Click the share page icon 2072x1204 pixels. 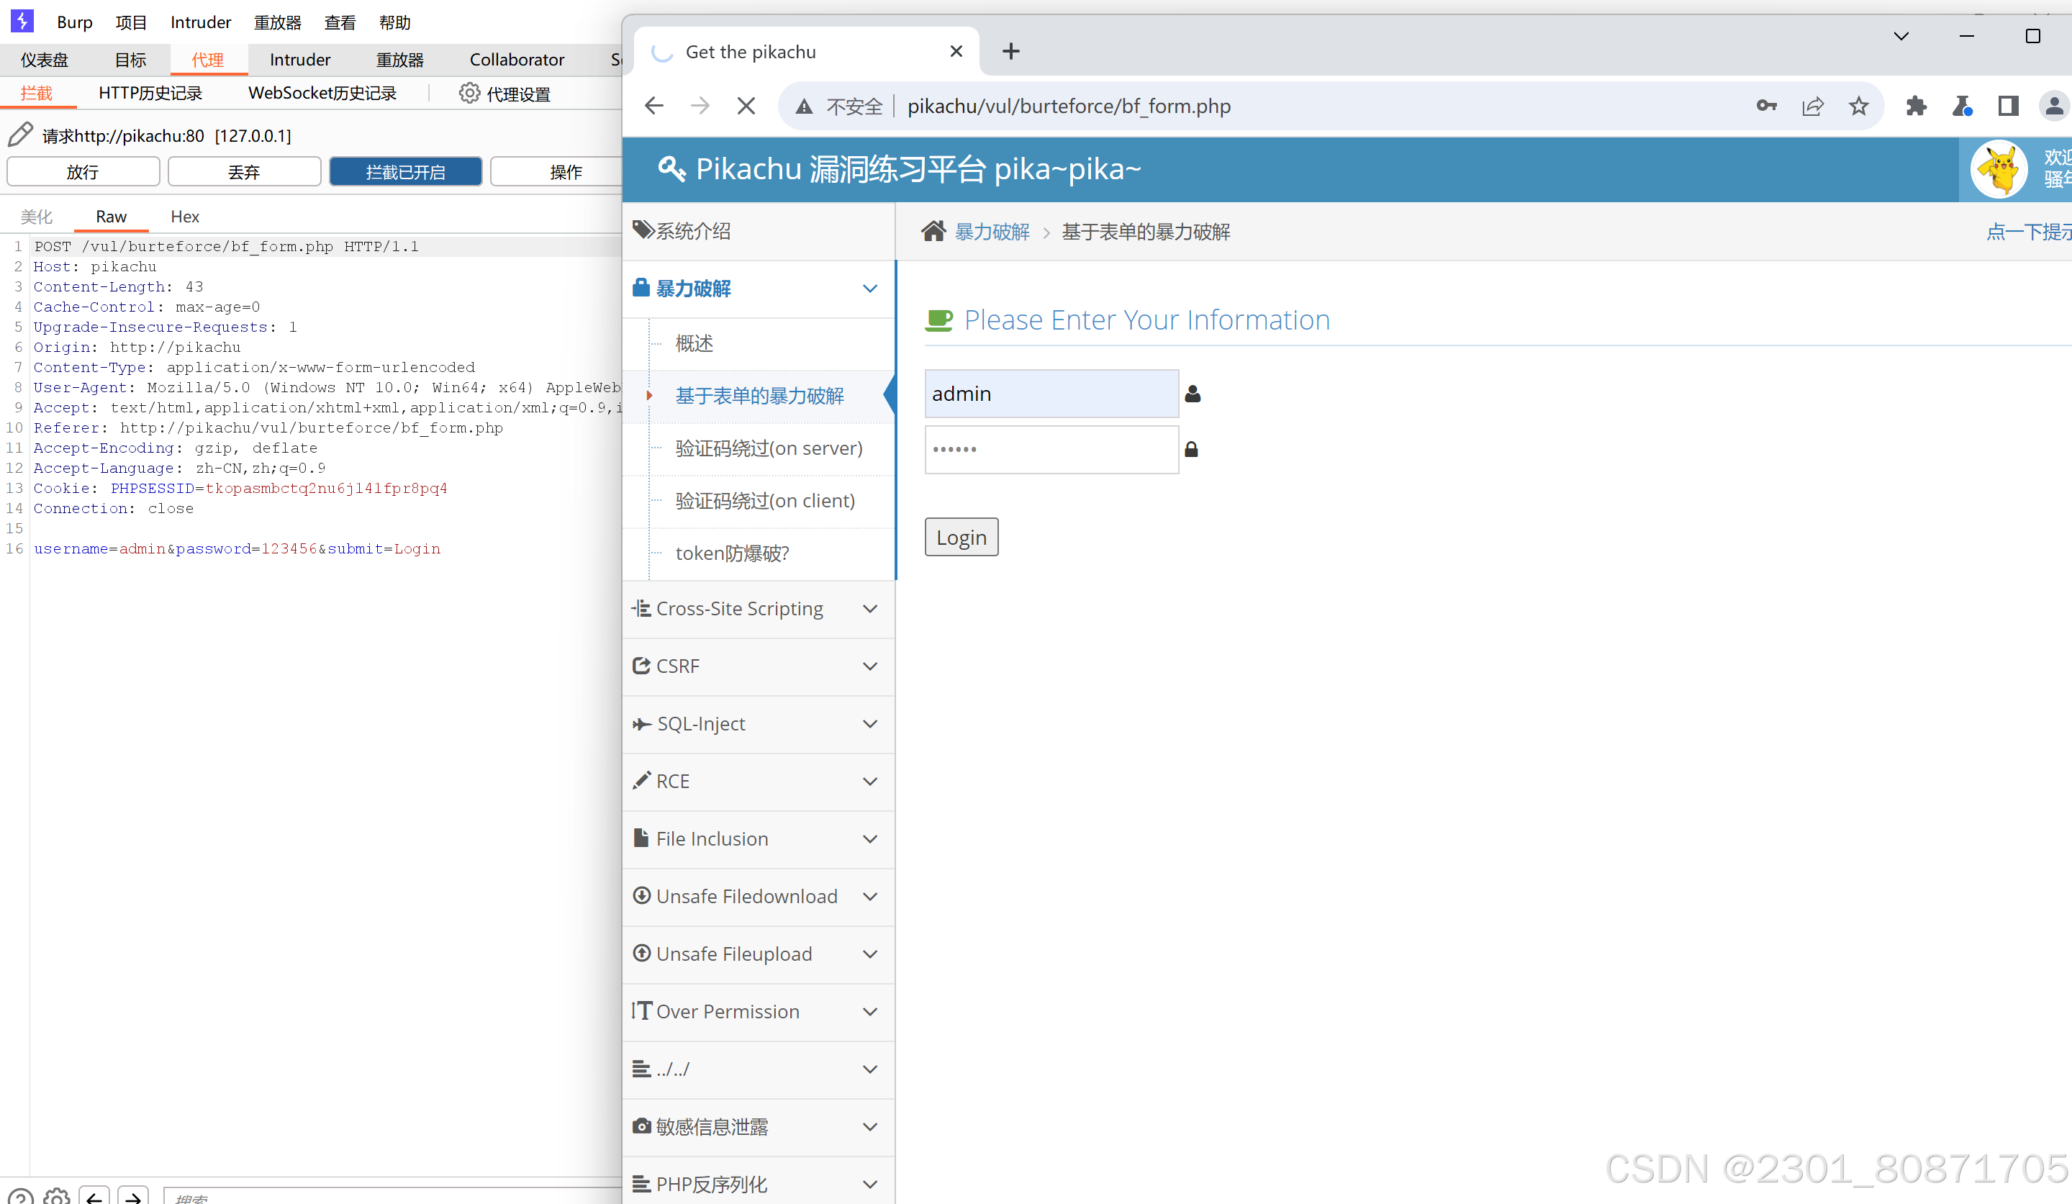1812,106
